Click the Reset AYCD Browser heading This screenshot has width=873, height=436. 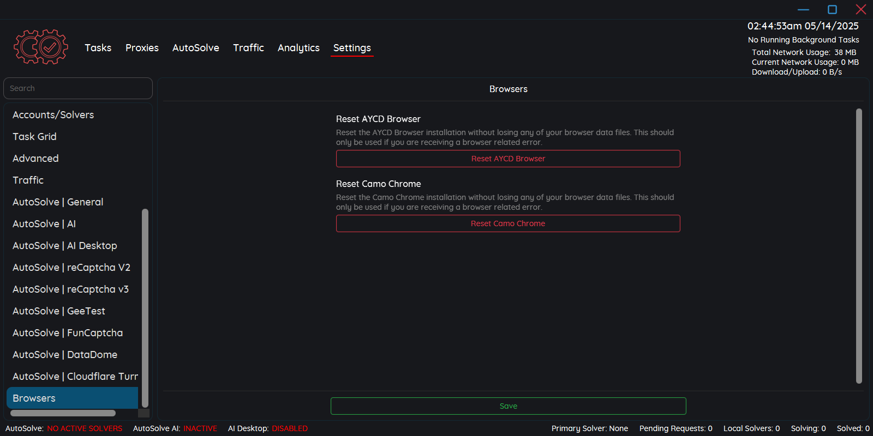[378, 119]
